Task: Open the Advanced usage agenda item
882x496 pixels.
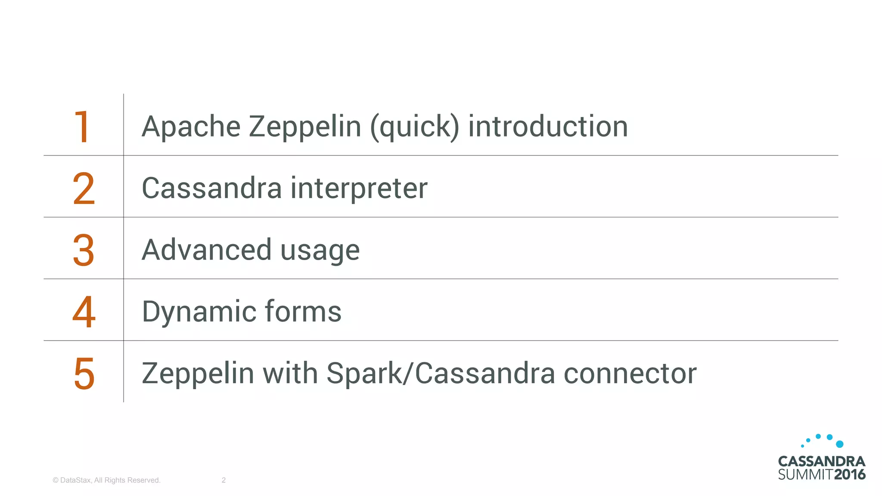Action: pyautogui.click(x=251, y=251)
